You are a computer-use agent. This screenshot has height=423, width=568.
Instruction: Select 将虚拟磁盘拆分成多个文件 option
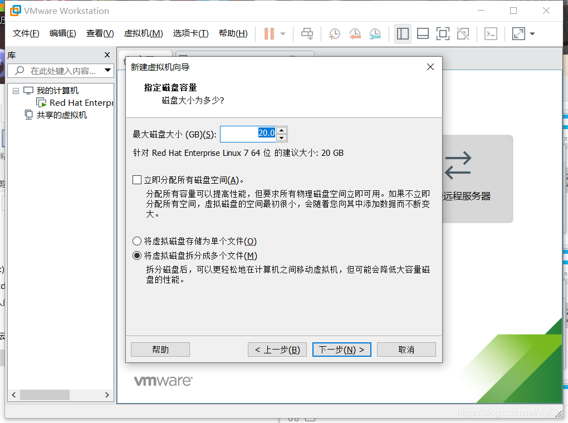(x=137, y=255)
